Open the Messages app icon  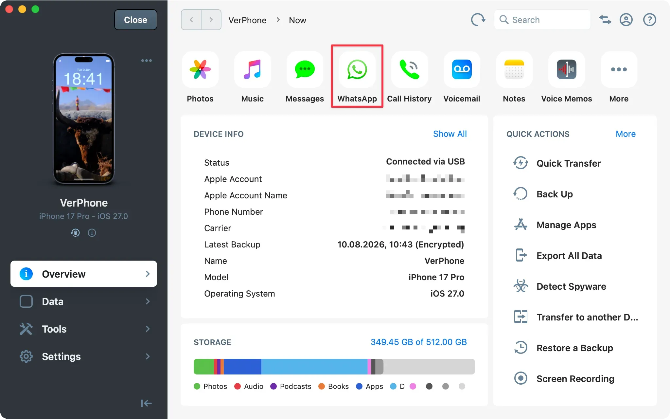305,69
